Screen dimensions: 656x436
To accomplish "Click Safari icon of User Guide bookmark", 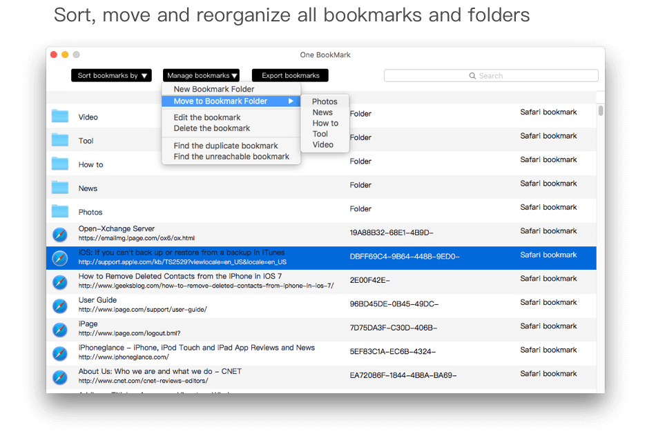I will point(60,306).
